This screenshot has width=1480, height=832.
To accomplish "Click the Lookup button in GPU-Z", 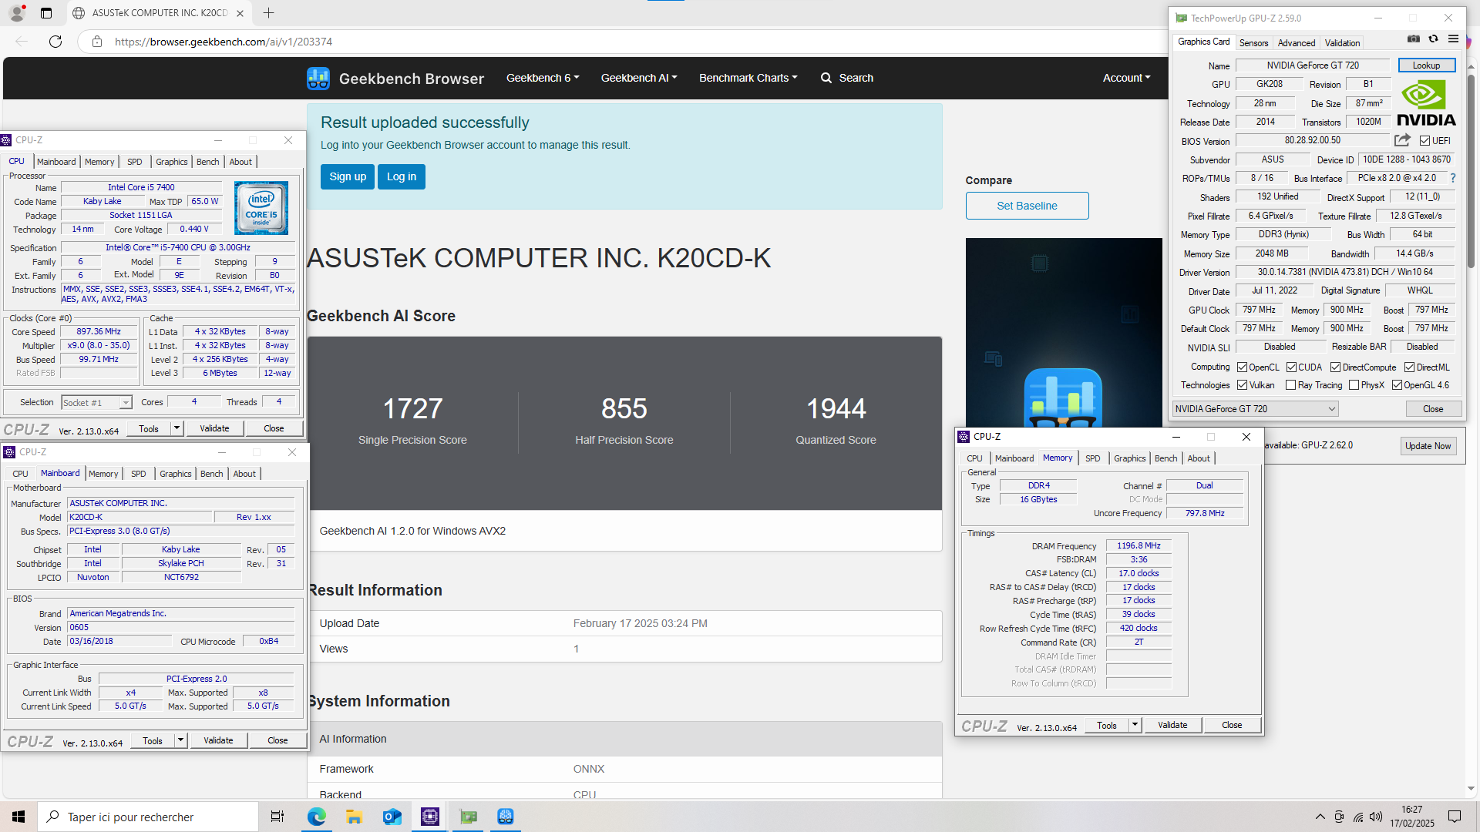I will click(x=1426, y=65).
